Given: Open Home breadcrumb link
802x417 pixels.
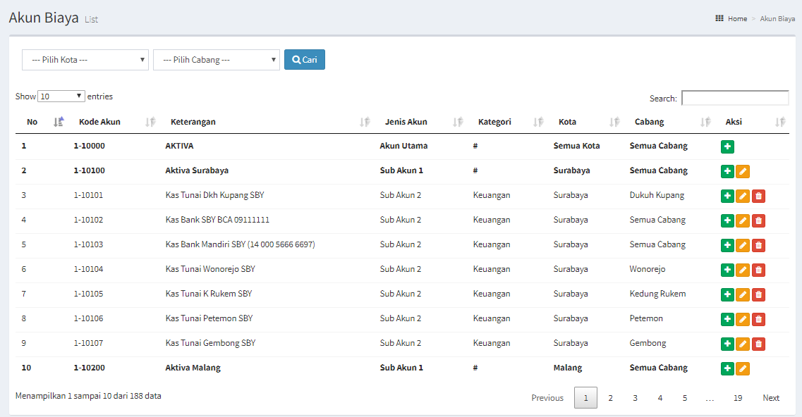Looking at the screenshot, I should click(737, 18).
